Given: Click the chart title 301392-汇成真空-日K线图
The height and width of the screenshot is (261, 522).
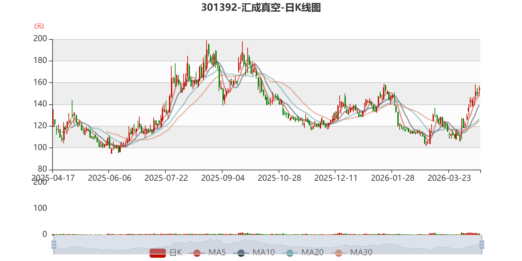Looking at the screenshot, I should [x=261, y=8].
